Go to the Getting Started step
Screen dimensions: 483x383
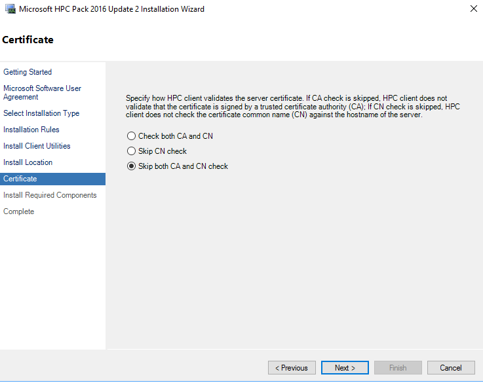tap(28, 72)
